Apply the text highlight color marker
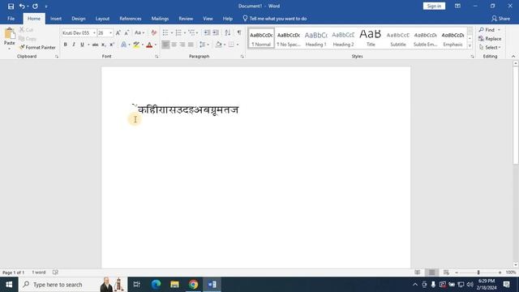This screenshot has width=519, height=292. coord(136,45)
